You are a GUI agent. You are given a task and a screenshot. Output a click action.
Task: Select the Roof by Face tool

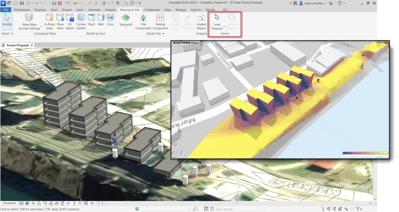tap(91, 21)
